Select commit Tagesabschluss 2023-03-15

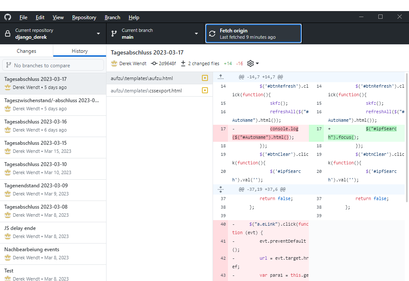point(53,148)
